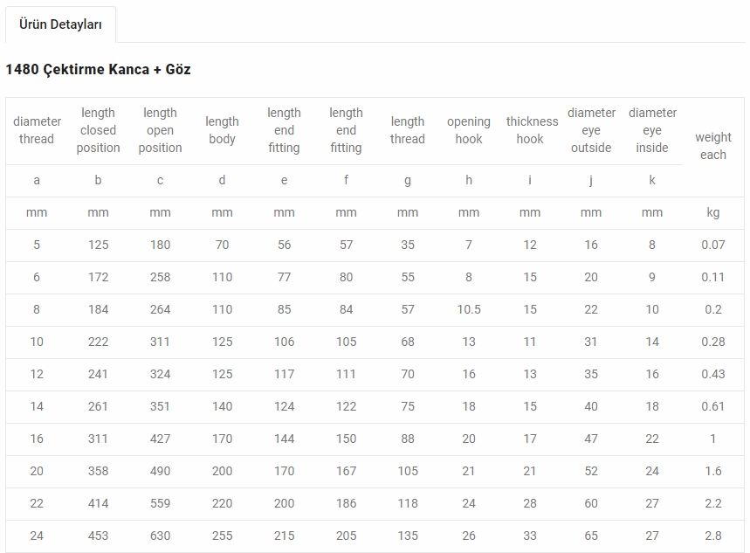Click the weight each column header
Screen dimensions: 750x553
tap(713, 146)
